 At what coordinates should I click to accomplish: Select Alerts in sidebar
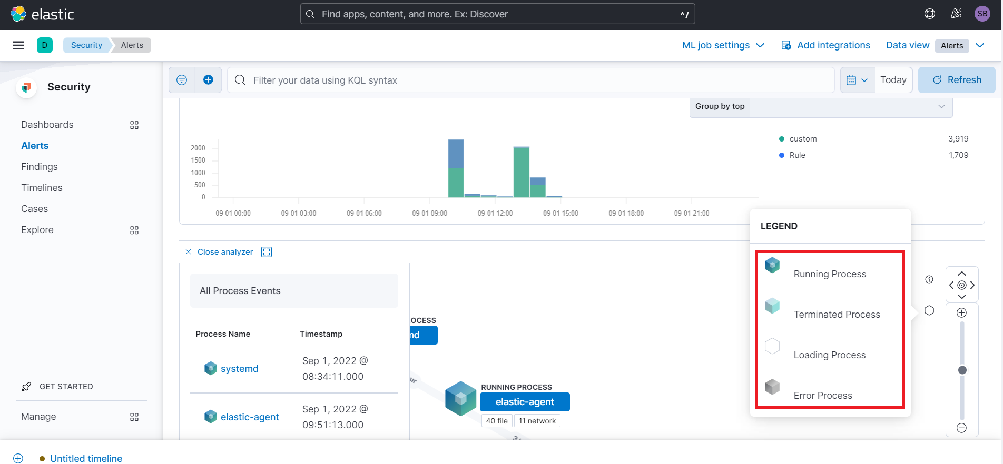point(35,146)
